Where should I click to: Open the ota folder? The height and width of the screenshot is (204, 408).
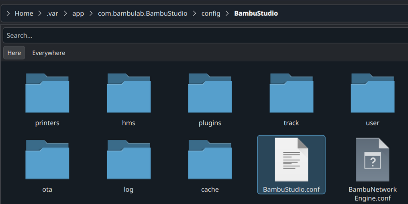(47, 160)
